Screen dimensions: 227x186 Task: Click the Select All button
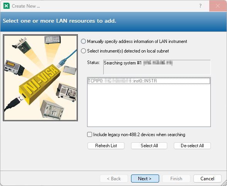[x=149, y=146]
